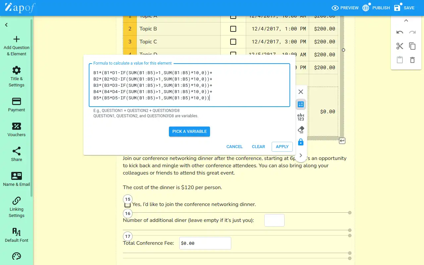
Task: Check the checkbox next to Topic B
Action: [x=233, y=28]
